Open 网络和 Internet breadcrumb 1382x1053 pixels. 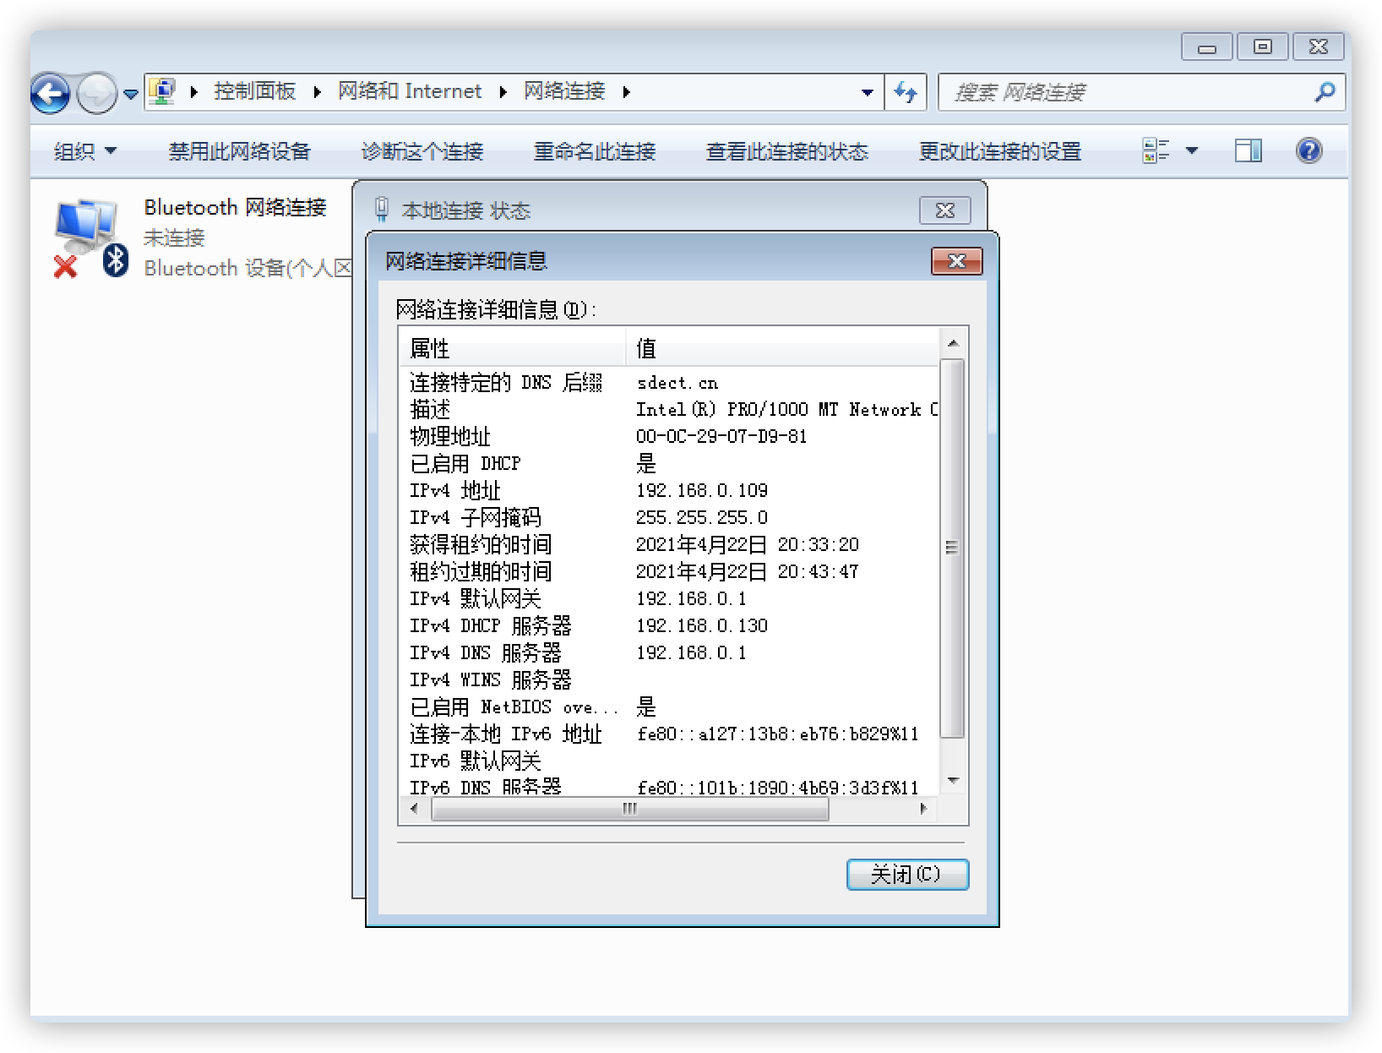point(410,91)
